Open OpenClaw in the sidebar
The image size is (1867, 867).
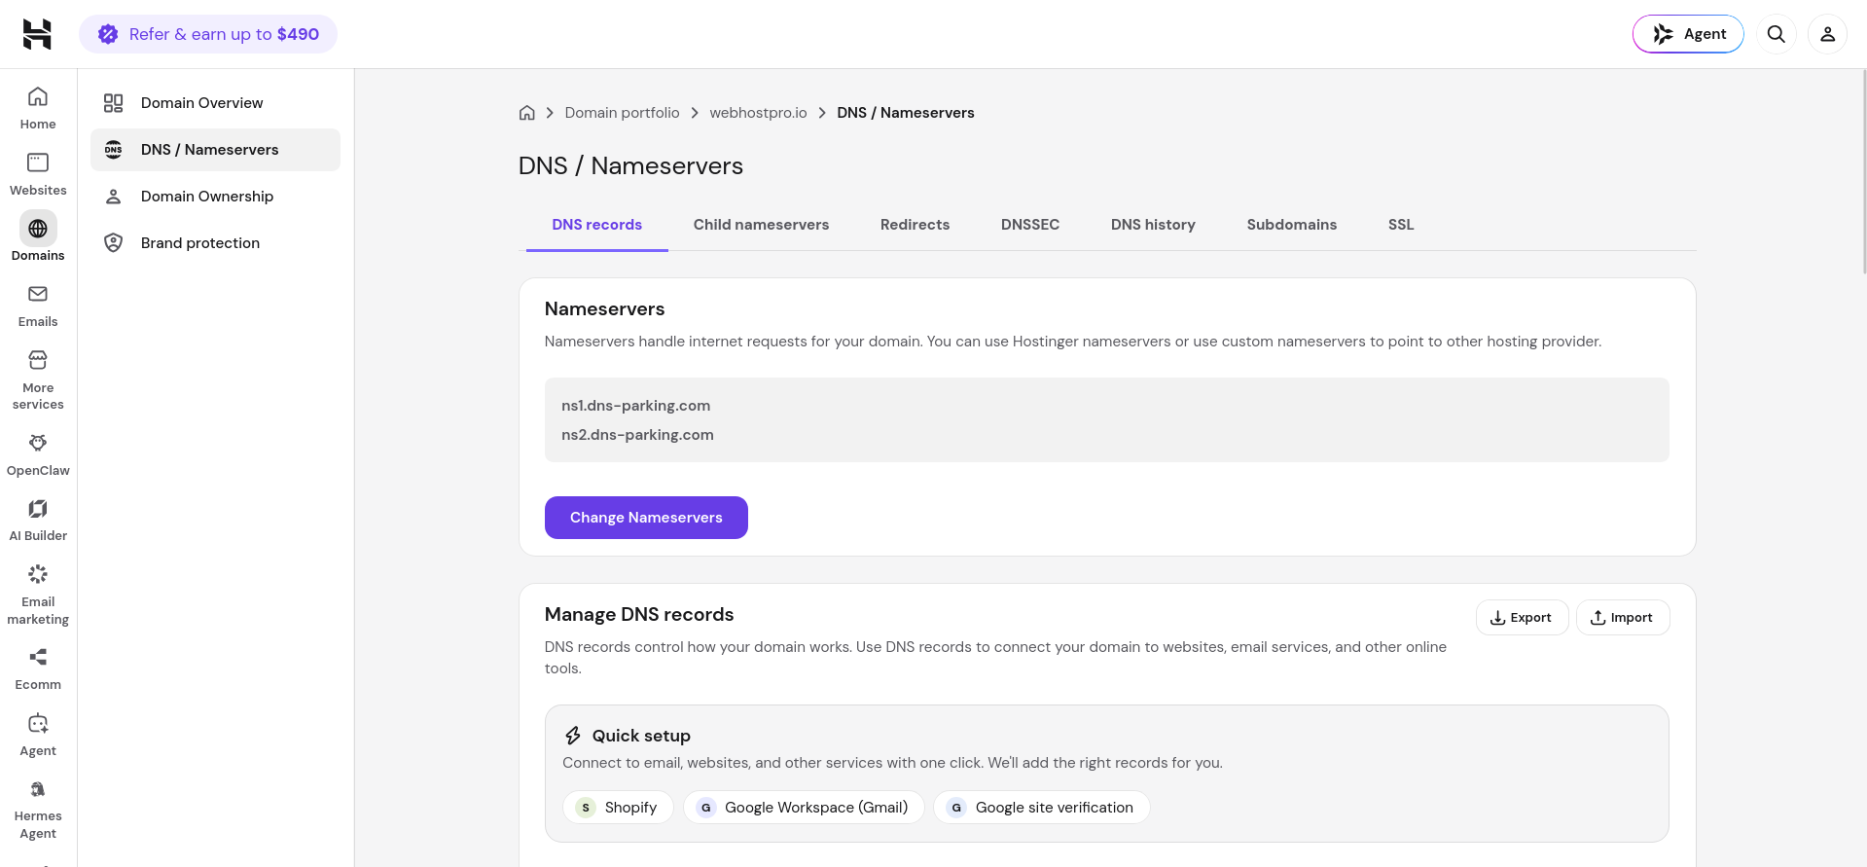coord(38,454)
